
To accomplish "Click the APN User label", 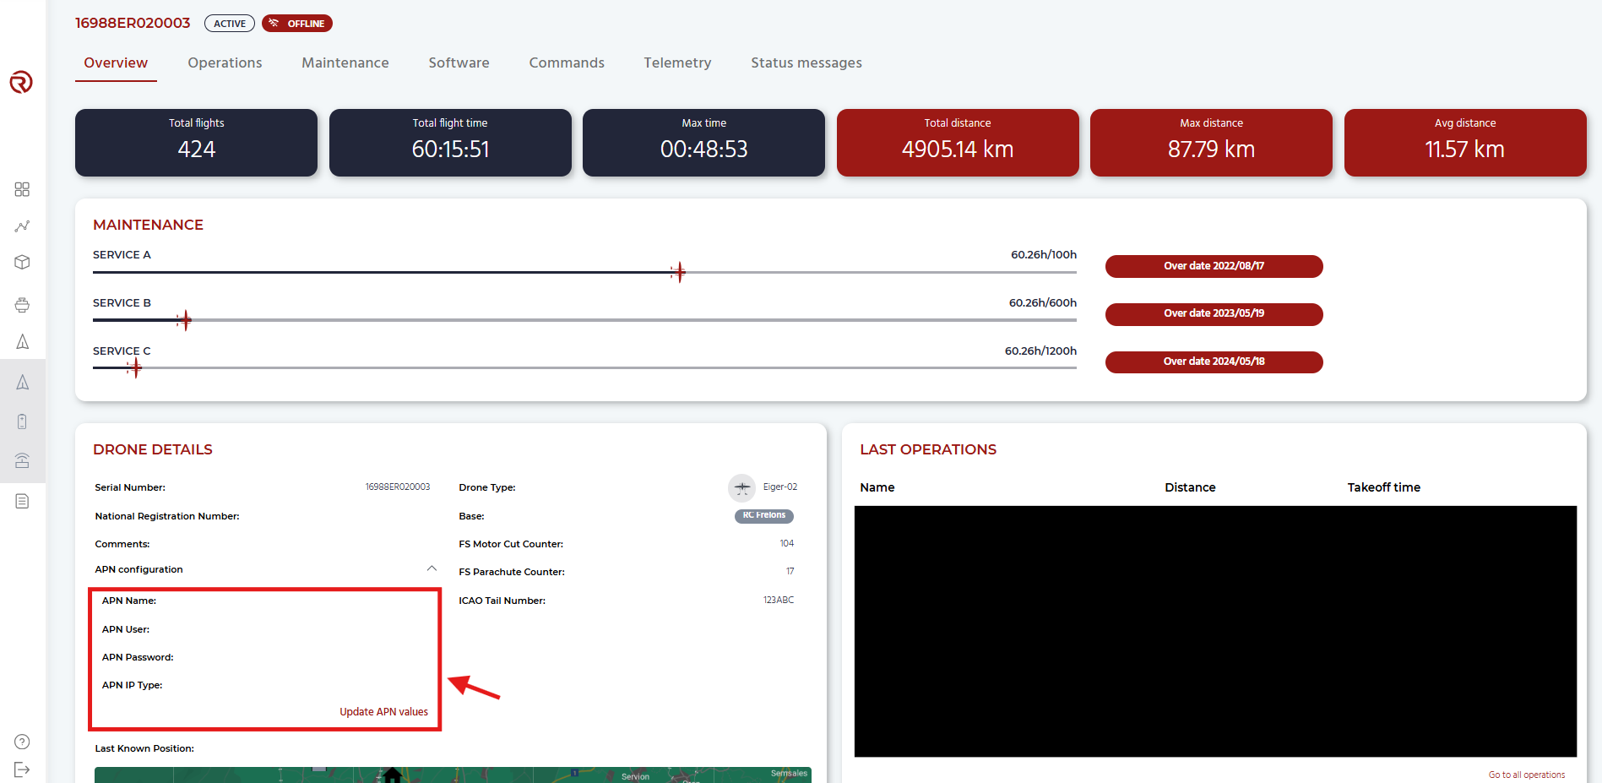I will tap(126, 629).
